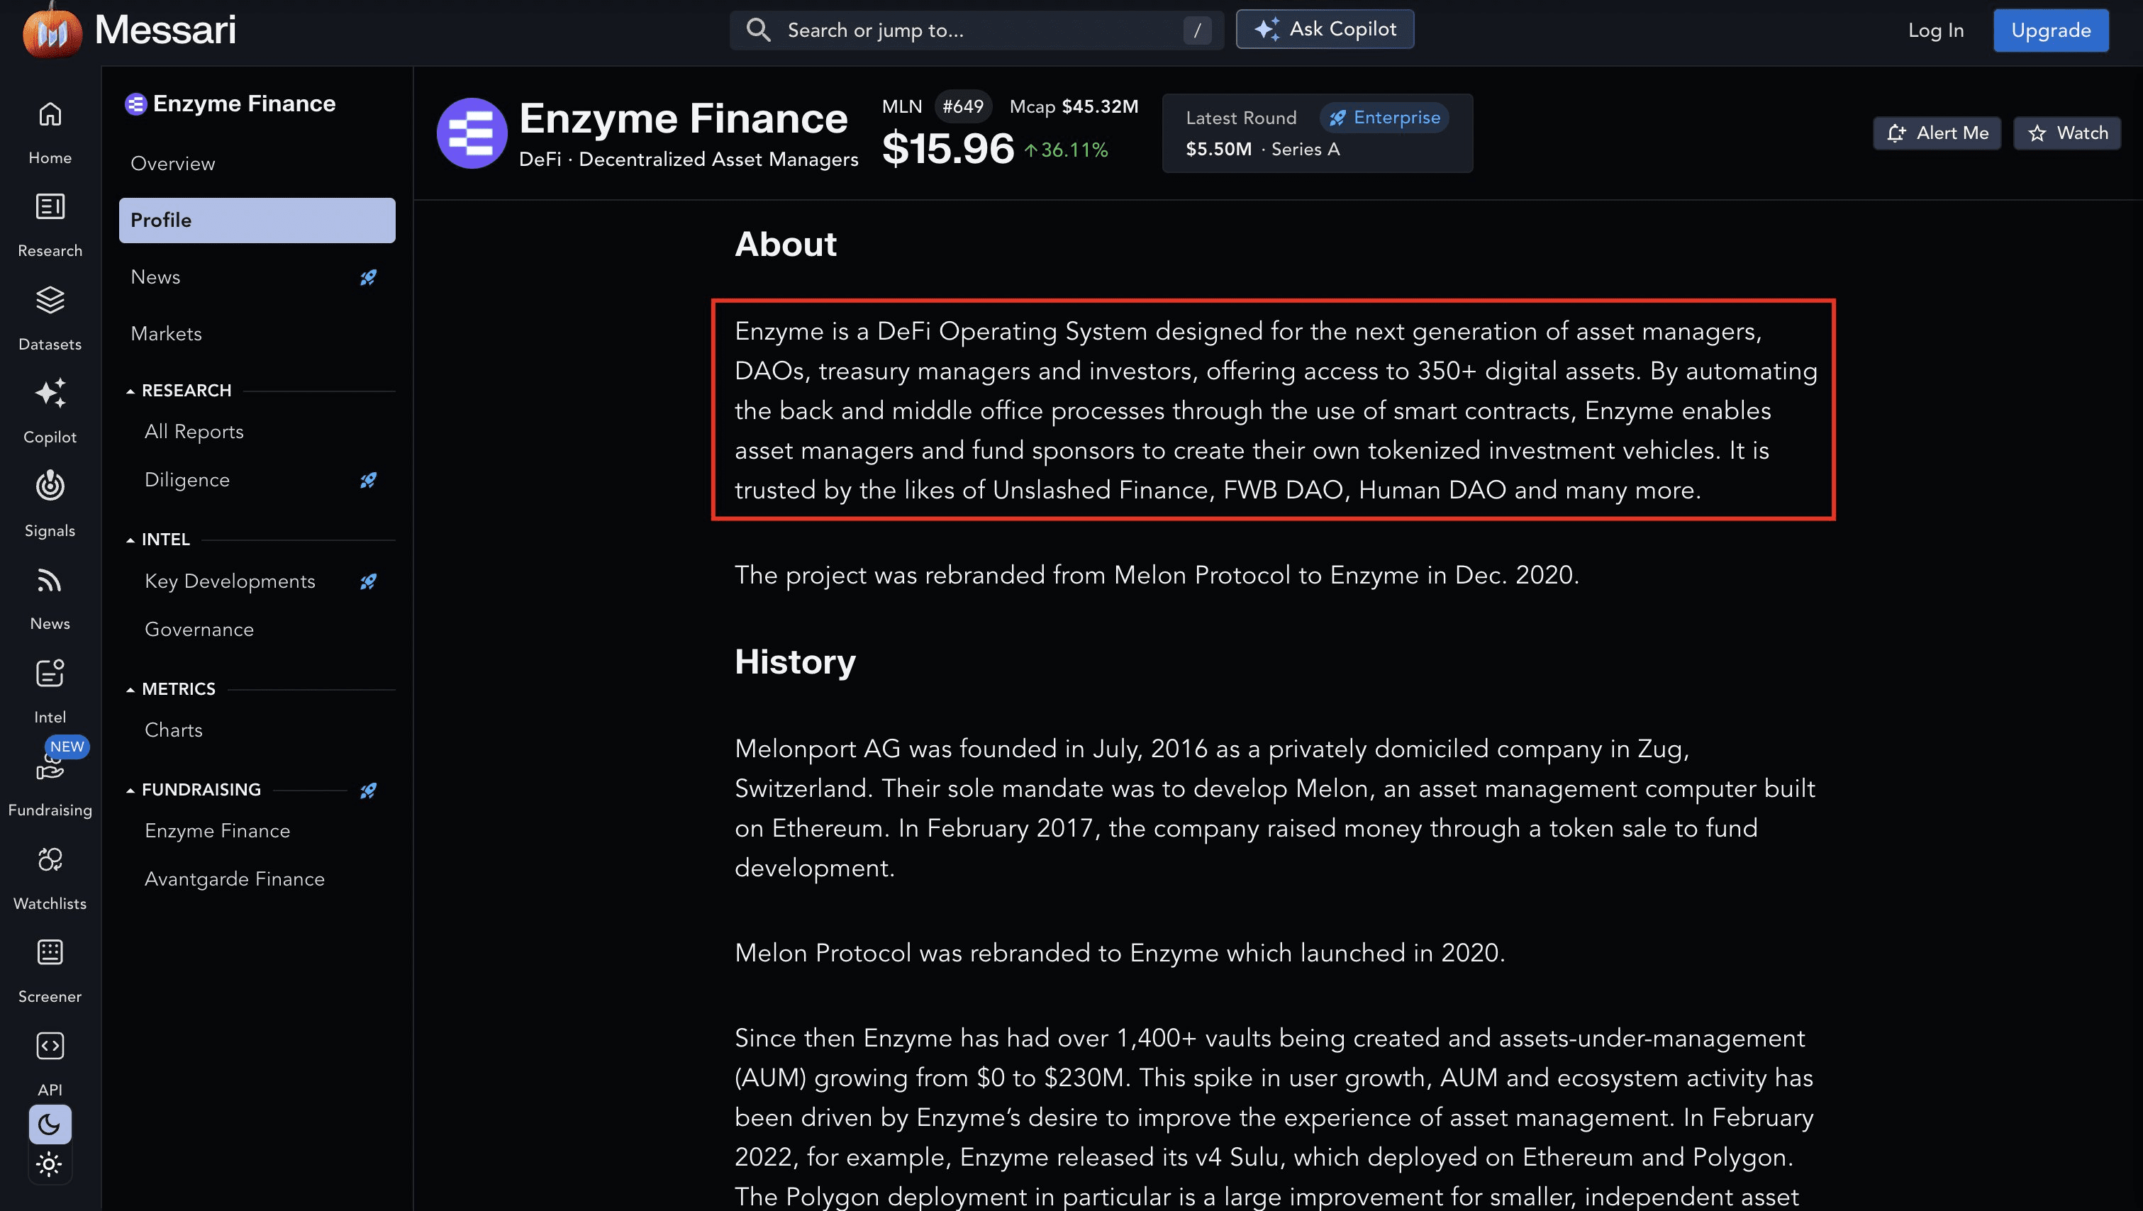Open the Copilot sparkle icon in sidebar
Viewport: 2143px width, 1211px height.
[50, 394]
